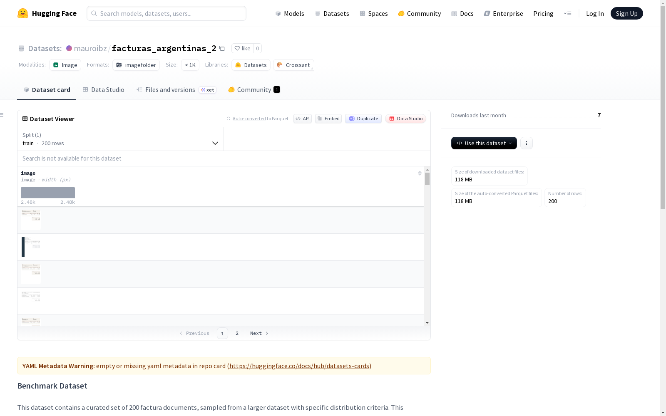The width and height of the screenshot is (666, 416).
Task: Open the Community tab with 1 discussion
Action: (254, 89)
